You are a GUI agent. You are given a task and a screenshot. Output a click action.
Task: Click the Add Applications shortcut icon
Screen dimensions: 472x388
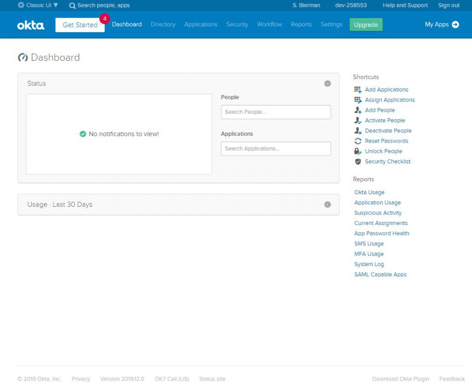(x=358, y=90)
